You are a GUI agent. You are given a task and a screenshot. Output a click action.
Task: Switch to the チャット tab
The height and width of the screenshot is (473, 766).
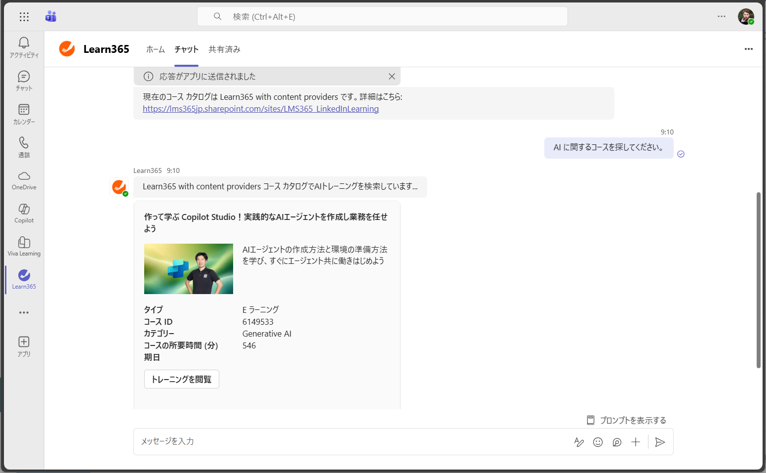point(186,49)
